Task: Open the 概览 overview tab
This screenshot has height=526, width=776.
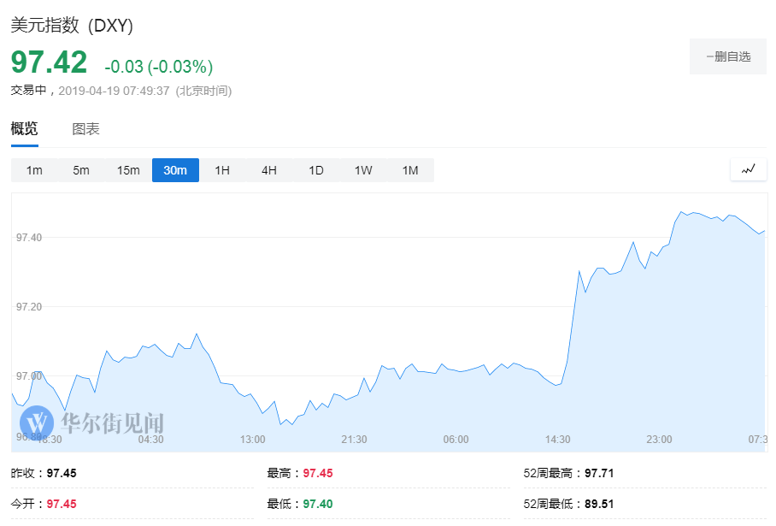Action: point(24,129)
